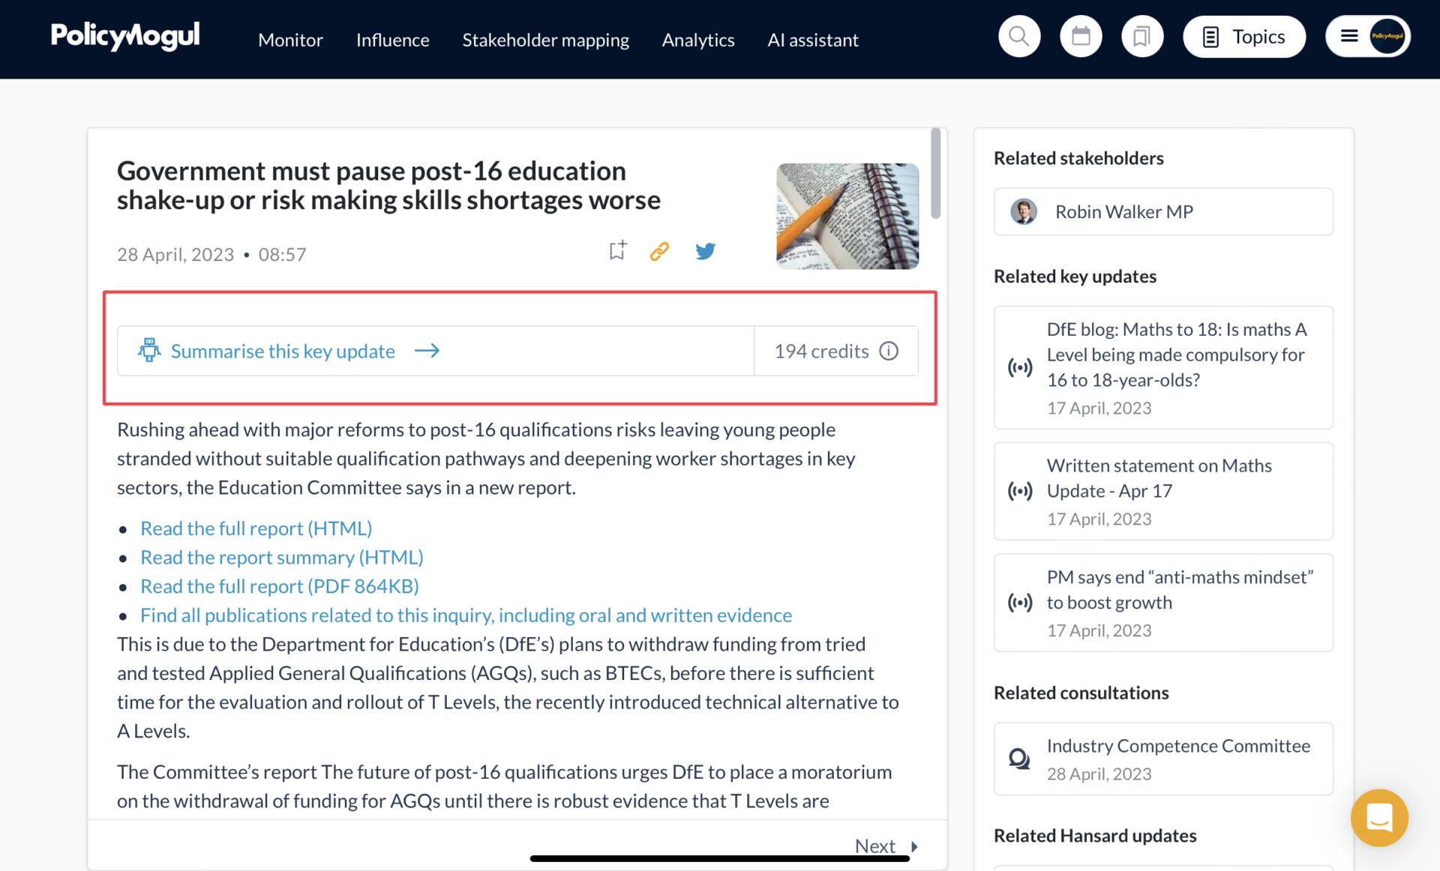Open the calendar icon in the navigation bar

(1080, 35)
